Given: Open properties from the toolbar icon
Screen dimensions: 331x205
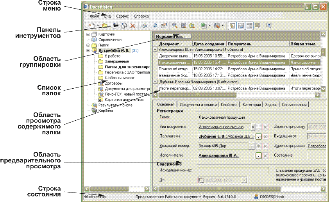Looking at the screenshot, I should [164, 26].
